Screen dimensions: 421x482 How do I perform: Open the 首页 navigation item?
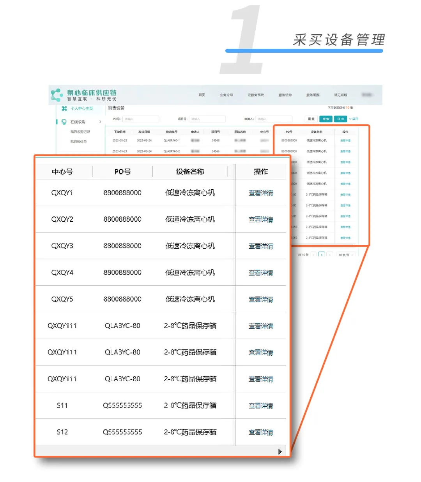(202, 95)
